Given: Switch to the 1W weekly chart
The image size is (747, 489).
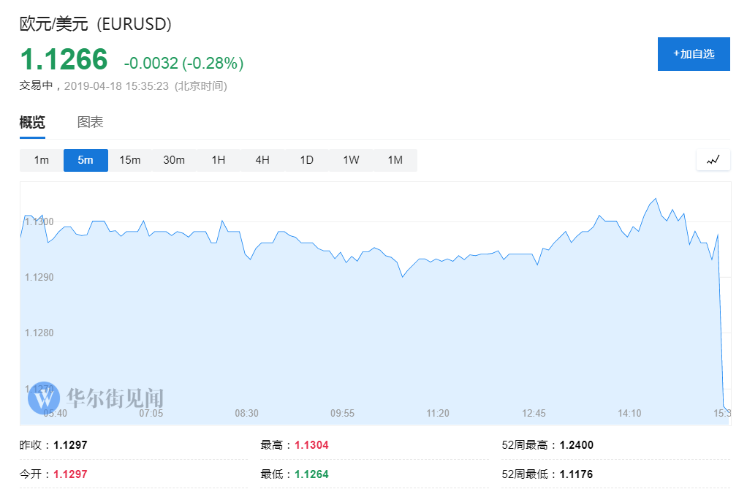Looking at the screenshot, I should coord(351,160).
